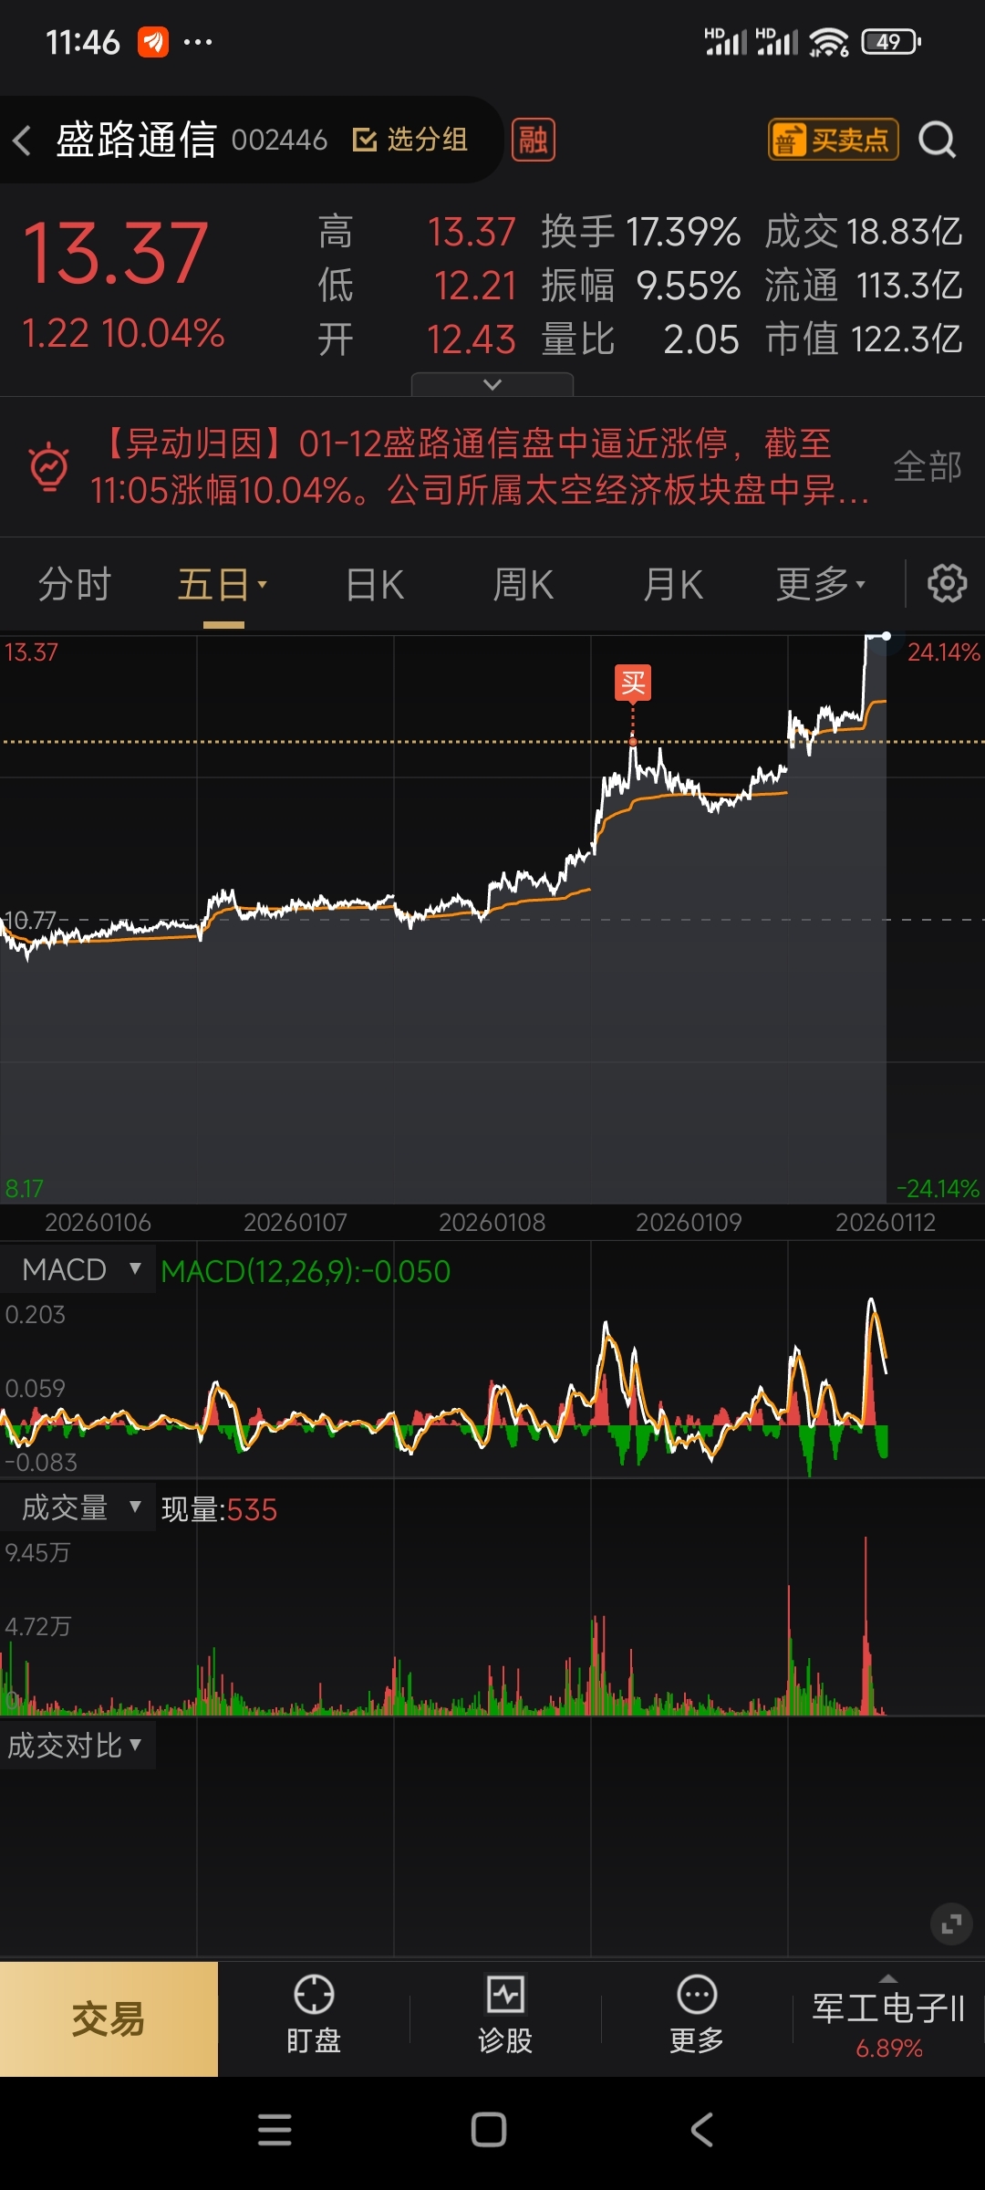Open the 异动归因 news message

tap(480, 466)
